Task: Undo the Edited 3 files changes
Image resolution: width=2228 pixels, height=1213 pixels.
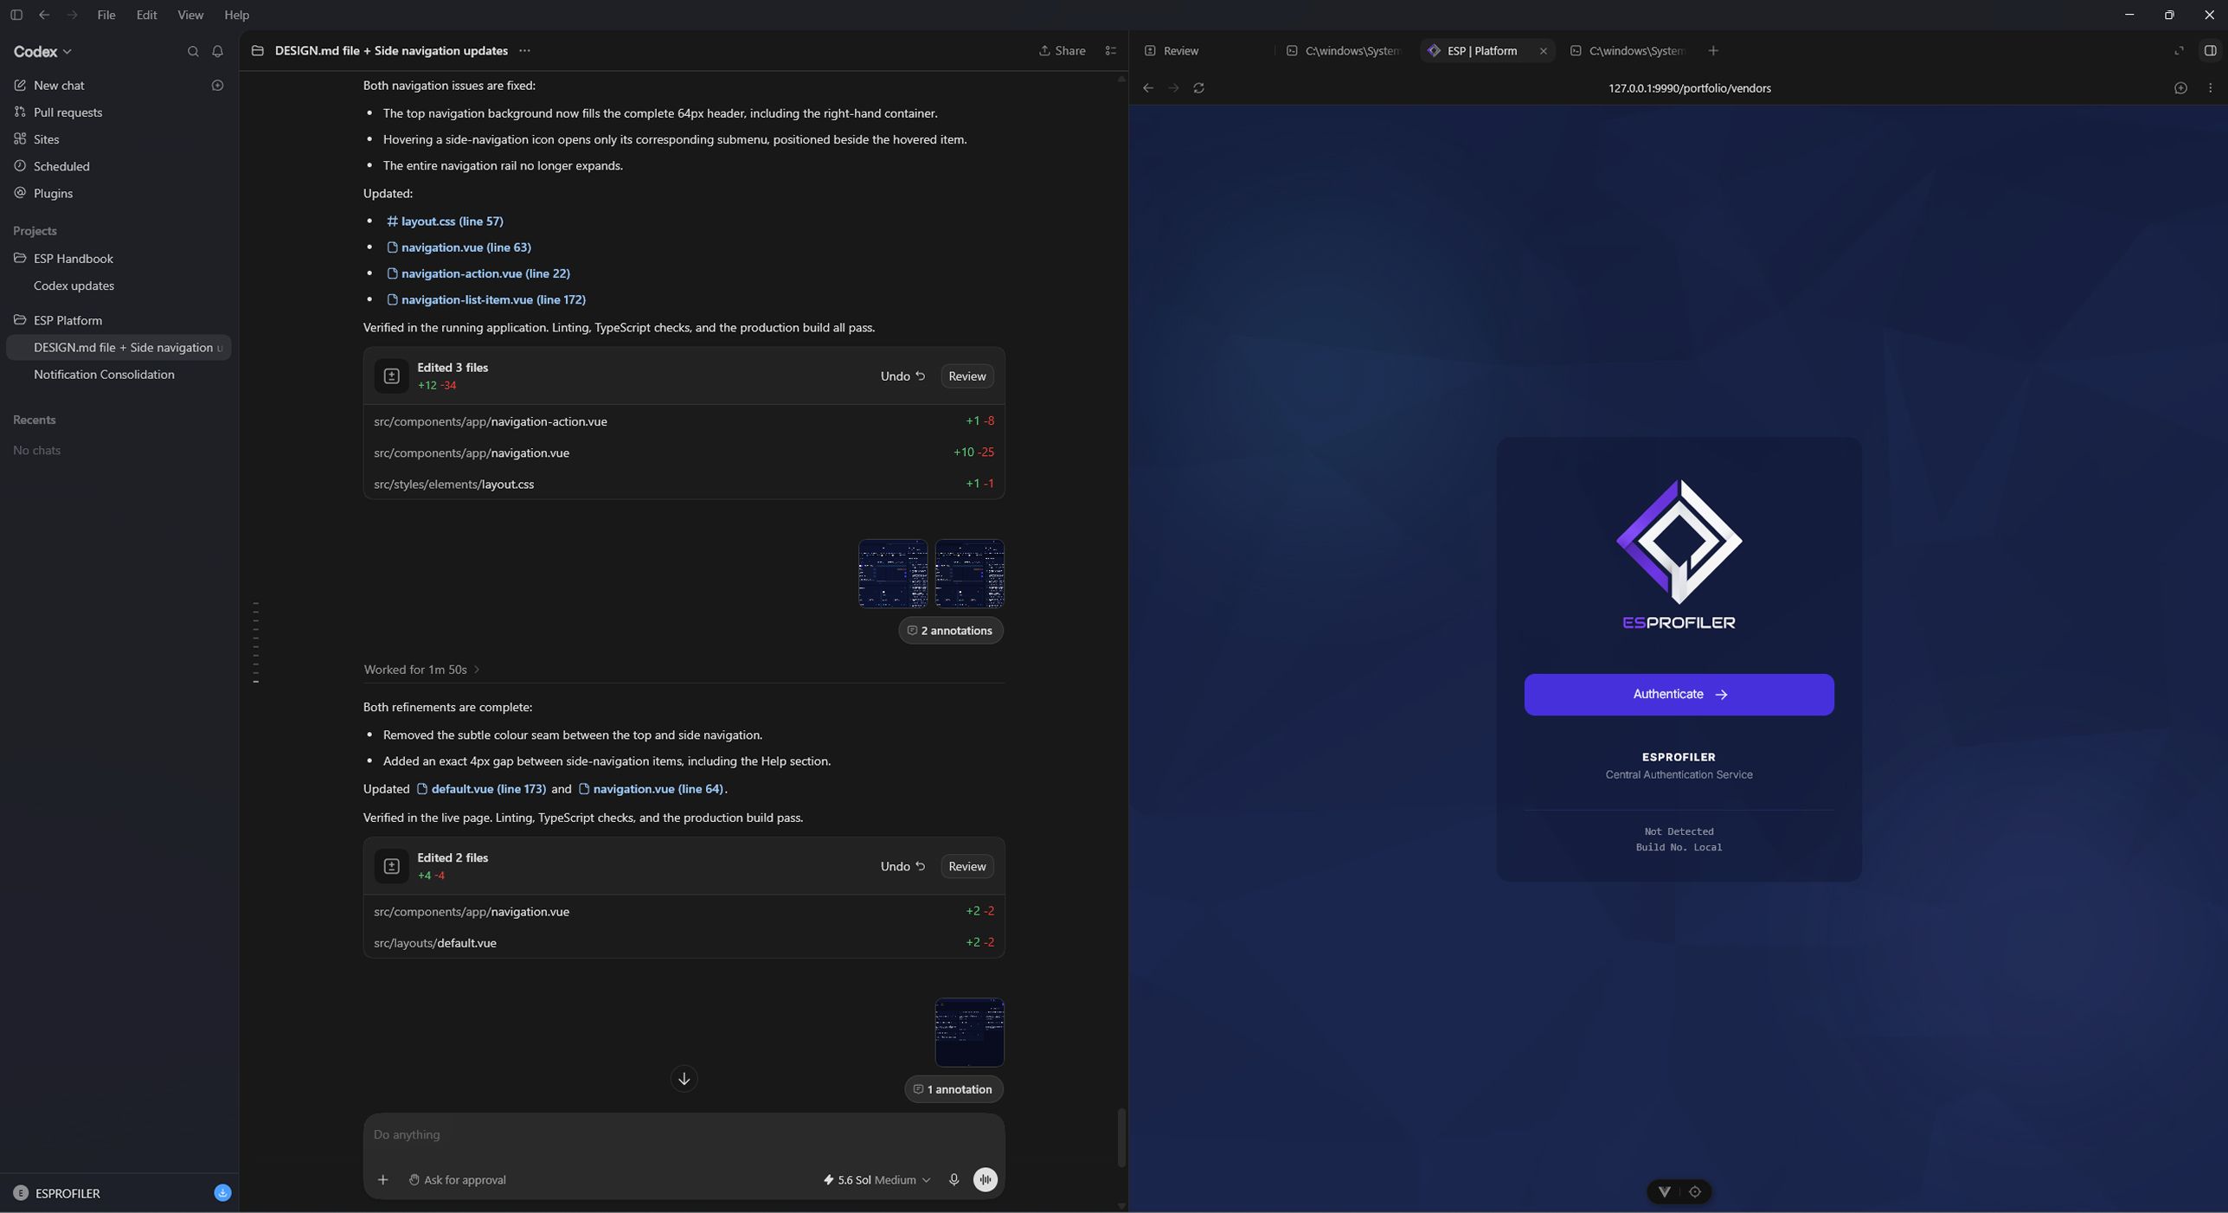Action: (x=902, y=376)
